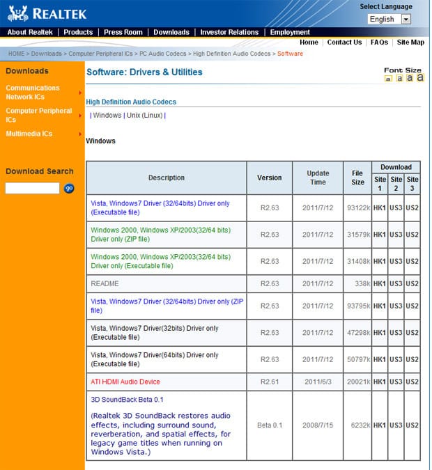Open the Investor Relations menu
This screenshot has height=470, width=432.
point(229,32)
